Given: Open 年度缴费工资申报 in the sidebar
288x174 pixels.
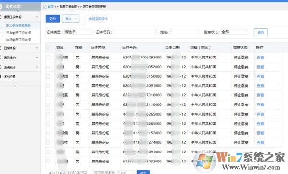Looking at the screenshot, I should coord(18,40).
